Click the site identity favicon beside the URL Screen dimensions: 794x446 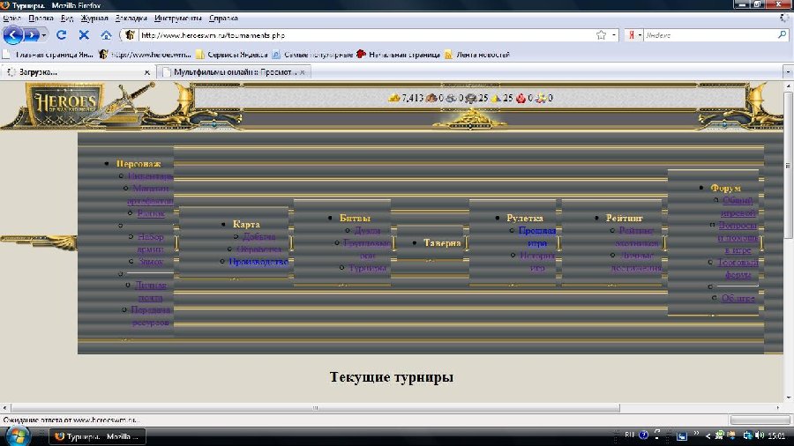(x=130, y=35)
